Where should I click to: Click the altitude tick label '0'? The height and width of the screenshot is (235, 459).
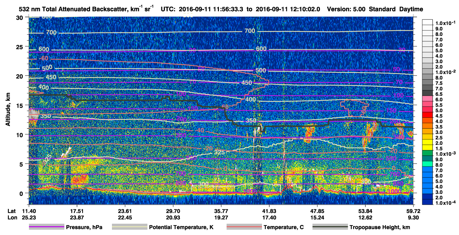[x=22, y=193]
